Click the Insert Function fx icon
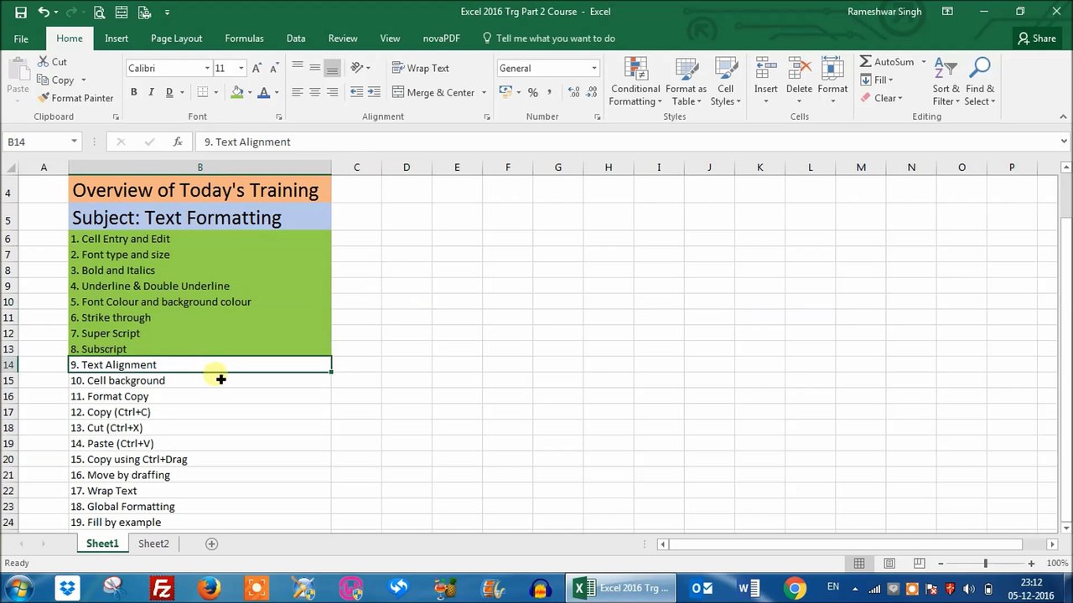1073x603 pixels. 178,142
